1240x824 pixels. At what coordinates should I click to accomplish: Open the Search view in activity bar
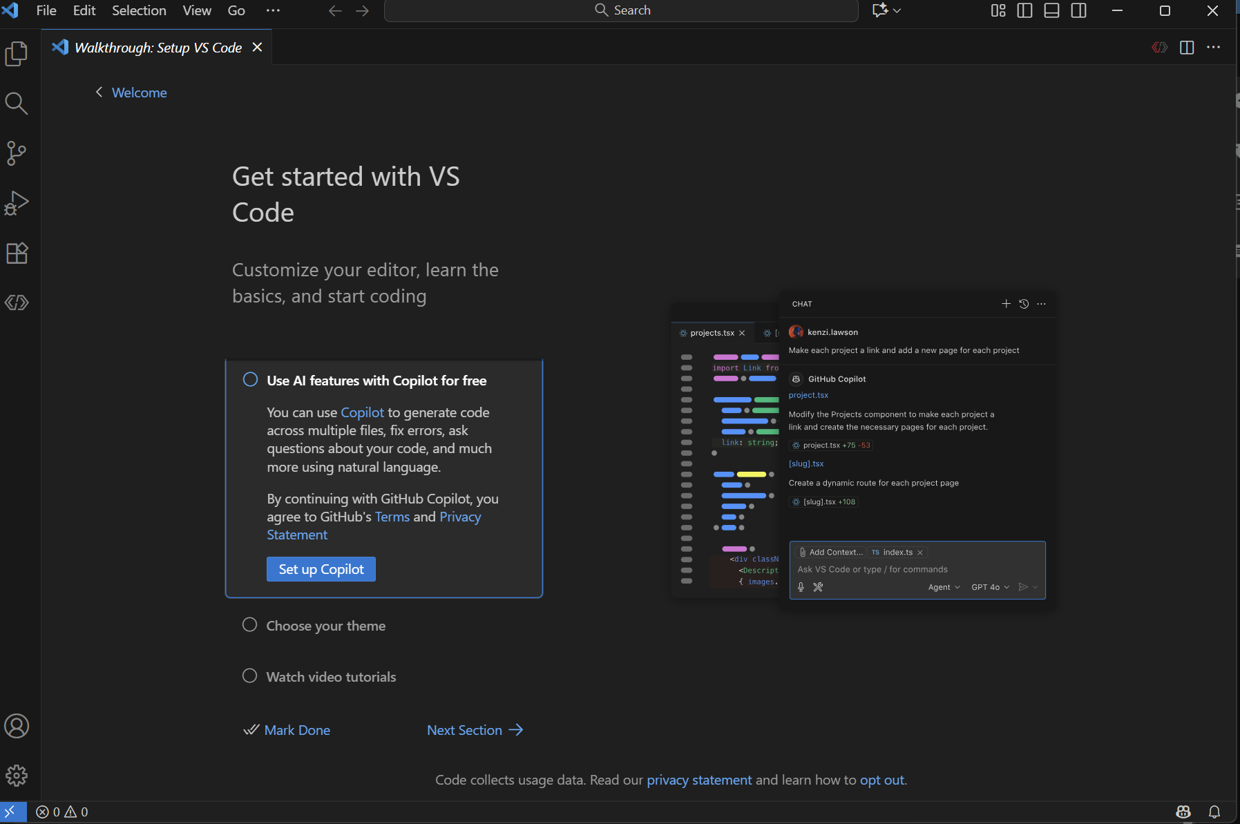coord(17,104)
